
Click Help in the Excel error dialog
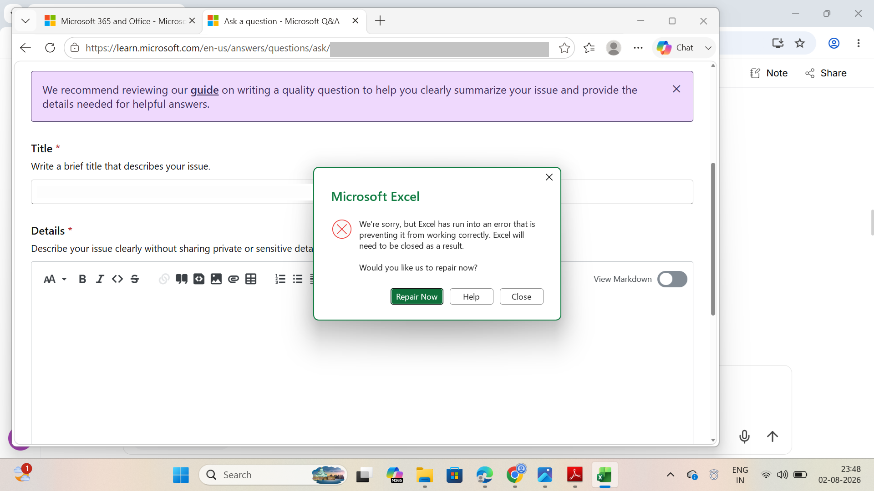point(471,296)
